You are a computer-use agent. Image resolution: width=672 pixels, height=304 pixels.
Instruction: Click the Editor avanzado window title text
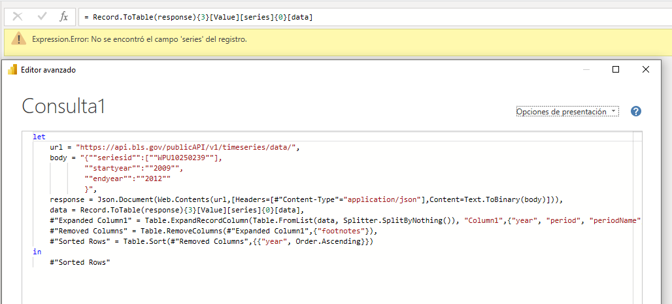(48, 70)
